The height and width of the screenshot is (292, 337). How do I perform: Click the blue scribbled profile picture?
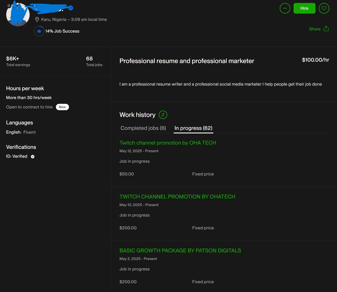18,14
